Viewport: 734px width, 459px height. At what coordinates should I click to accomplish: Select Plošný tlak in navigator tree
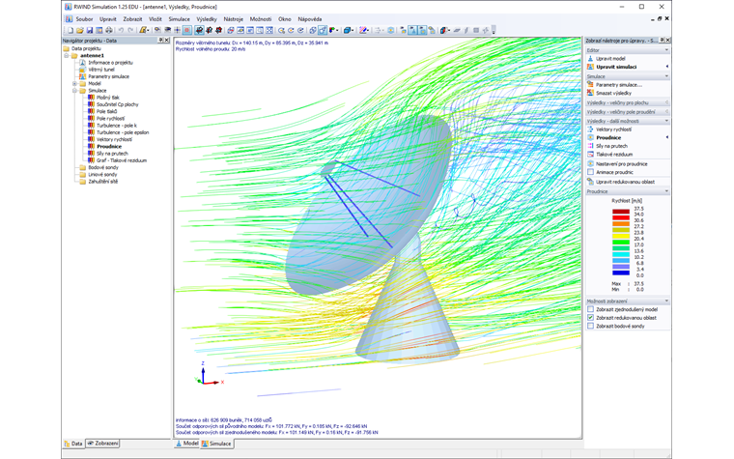[107, 98]
